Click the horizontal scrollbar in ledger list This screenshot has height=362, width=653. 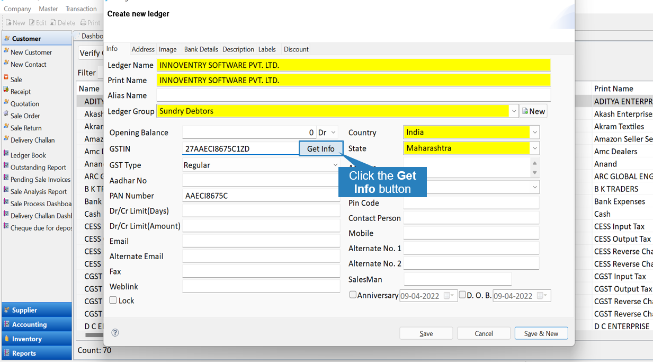pyautogui.click(x=94, y=335)
